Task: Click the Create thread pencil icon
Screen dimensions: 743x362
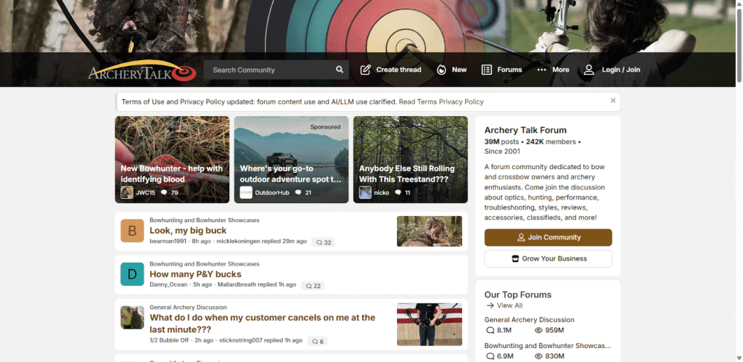Action: [x=366, y=70]
